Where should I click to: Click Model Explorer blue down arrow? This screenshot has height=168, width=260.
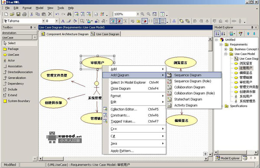(x=254, y=34)
